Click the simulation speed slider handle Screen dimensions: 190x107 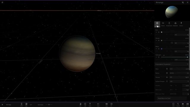click(x=49, y=105)
